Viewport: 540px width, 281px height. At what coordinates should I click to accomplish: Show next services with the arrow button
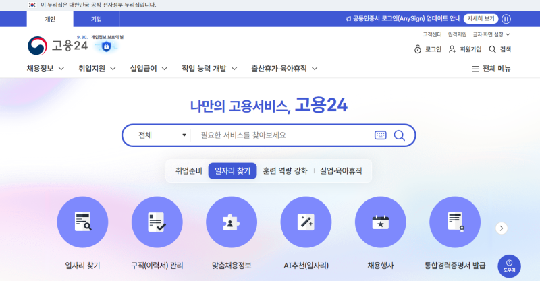[x=502, y=228]
